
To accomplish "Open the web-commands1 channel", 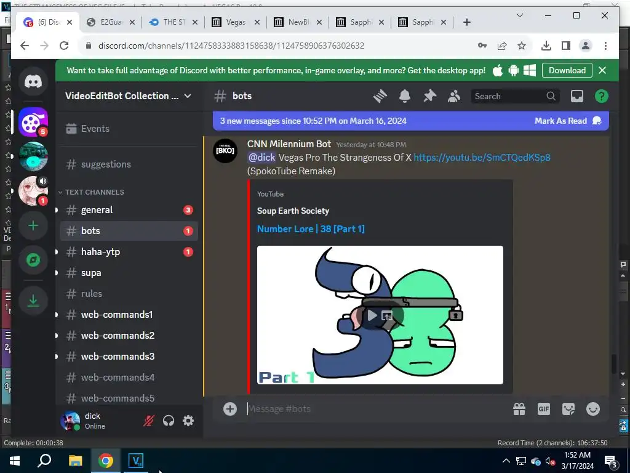I will 129,315.
